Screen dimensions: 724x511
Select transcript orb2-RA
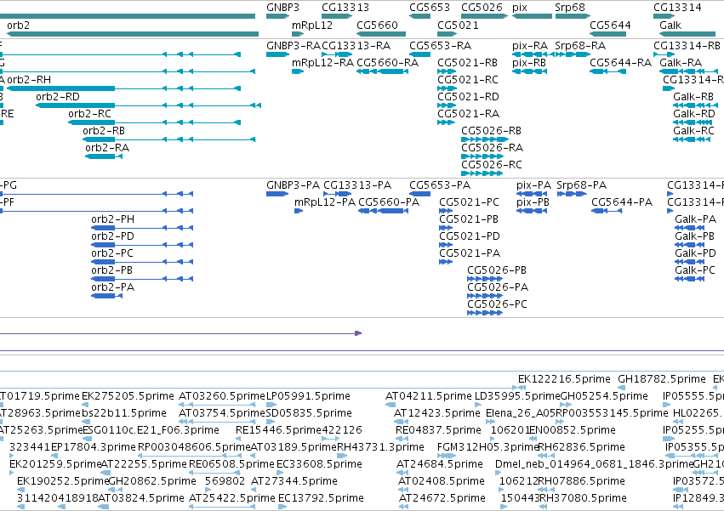click(107, 148)
